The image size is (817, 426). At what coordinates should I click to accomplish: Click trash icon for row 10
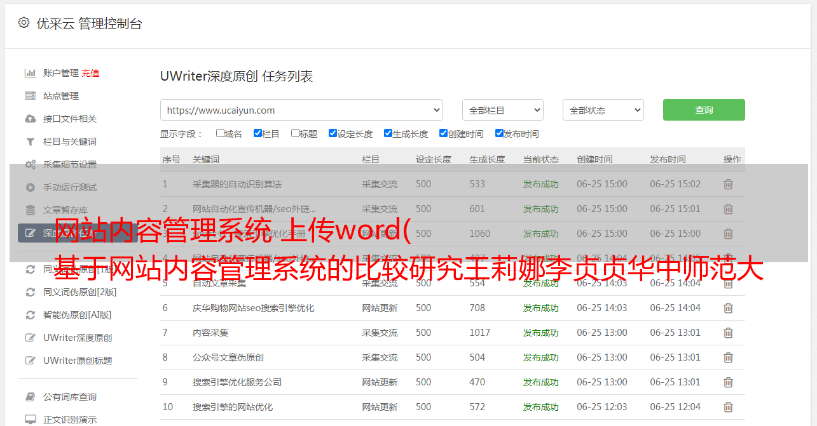tap(728, 407)
